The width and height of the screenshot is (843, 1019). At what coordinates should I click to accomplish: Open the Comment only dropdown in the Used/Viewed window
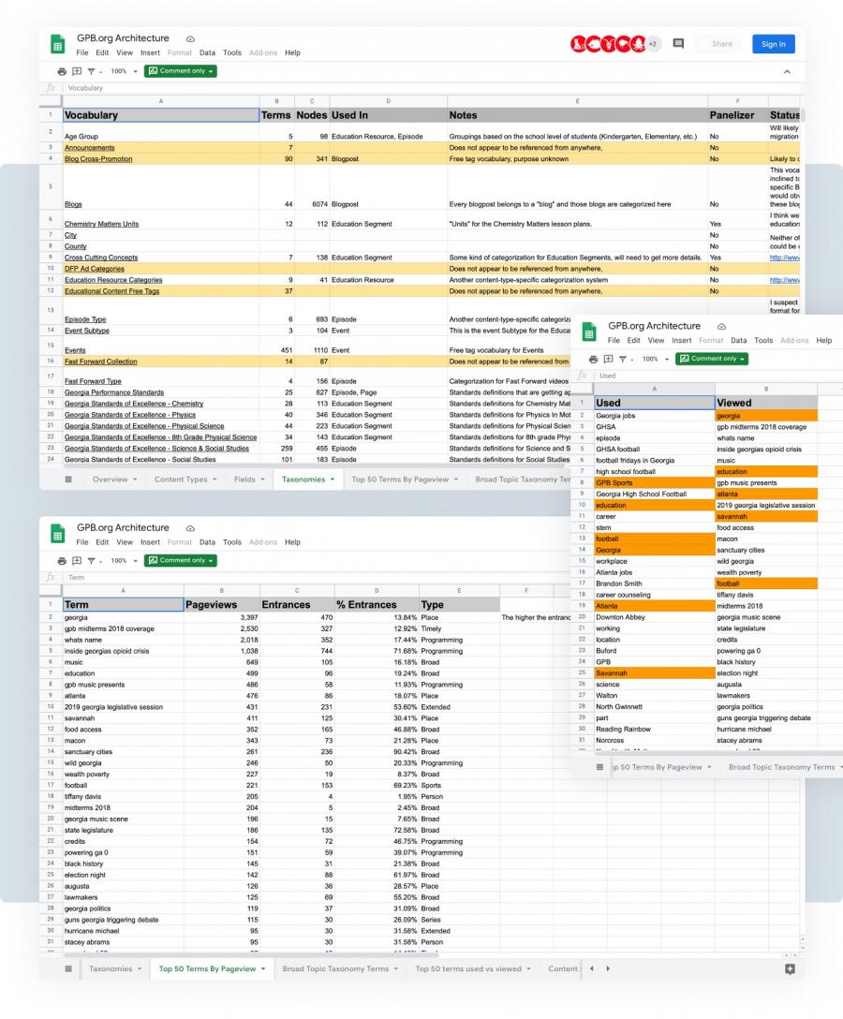tap(712, 359)
